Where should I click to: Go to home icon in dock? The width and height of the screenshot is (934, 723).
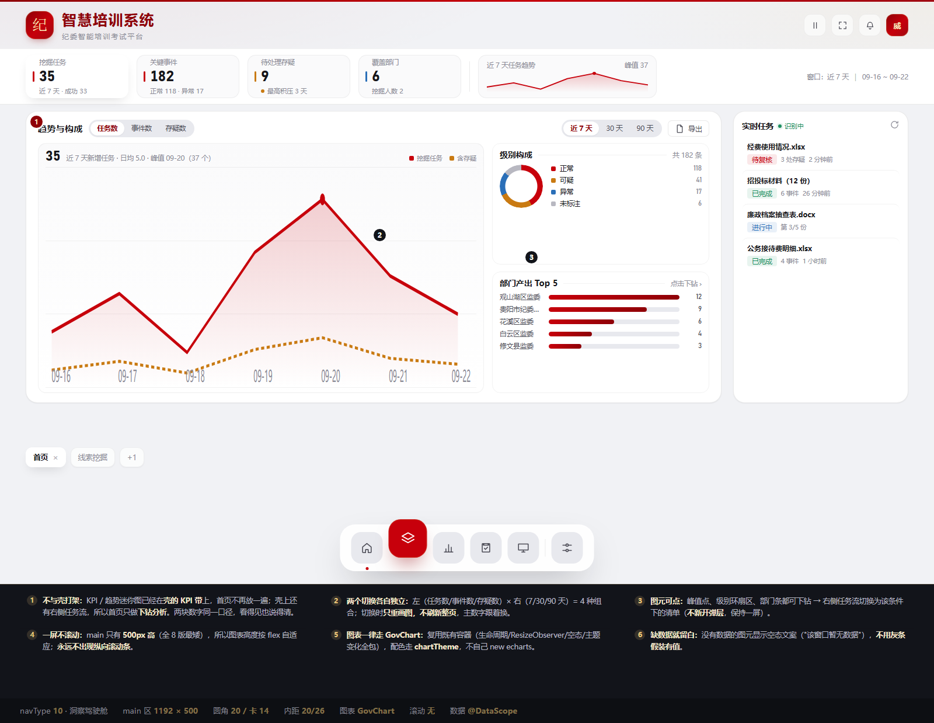click(367, 548)
